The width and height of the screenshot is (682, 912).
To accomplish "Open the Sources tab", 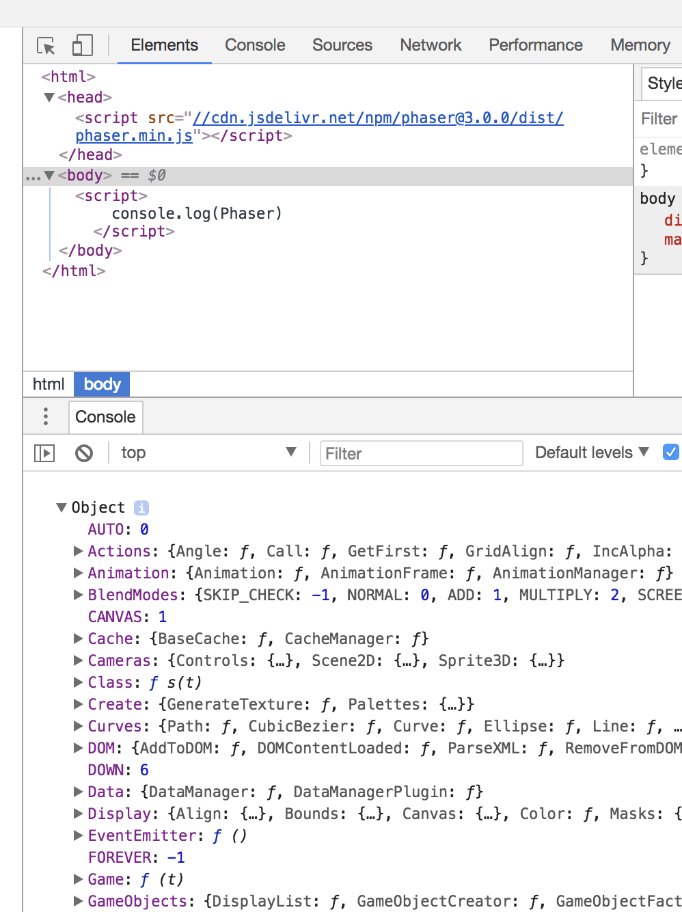I will [x=342, y=45].
